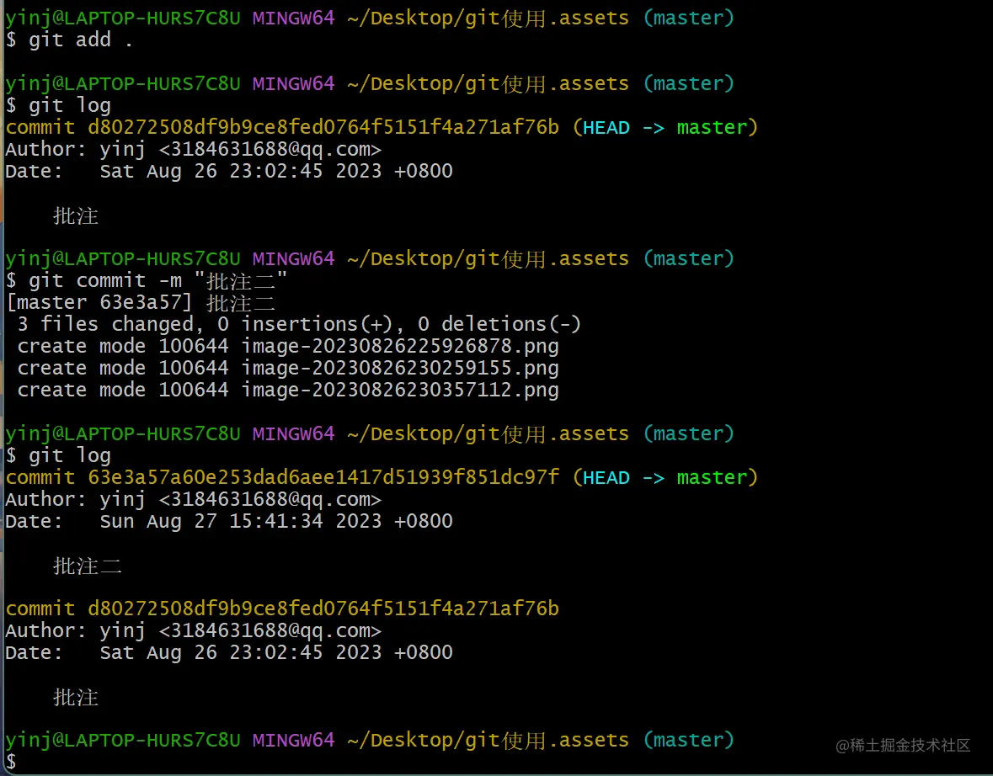This screenshot has width=993, height=776.
Task: Select the bottom d80272508 commit hash without HEAD label
Action: (x=323, y=609)
